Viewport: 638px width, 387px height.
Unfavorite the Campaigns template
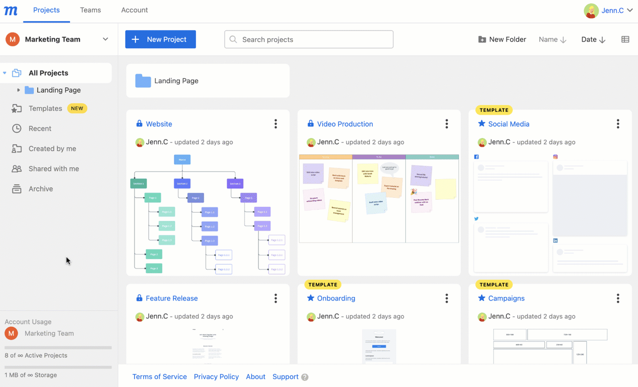coord(482,298)
